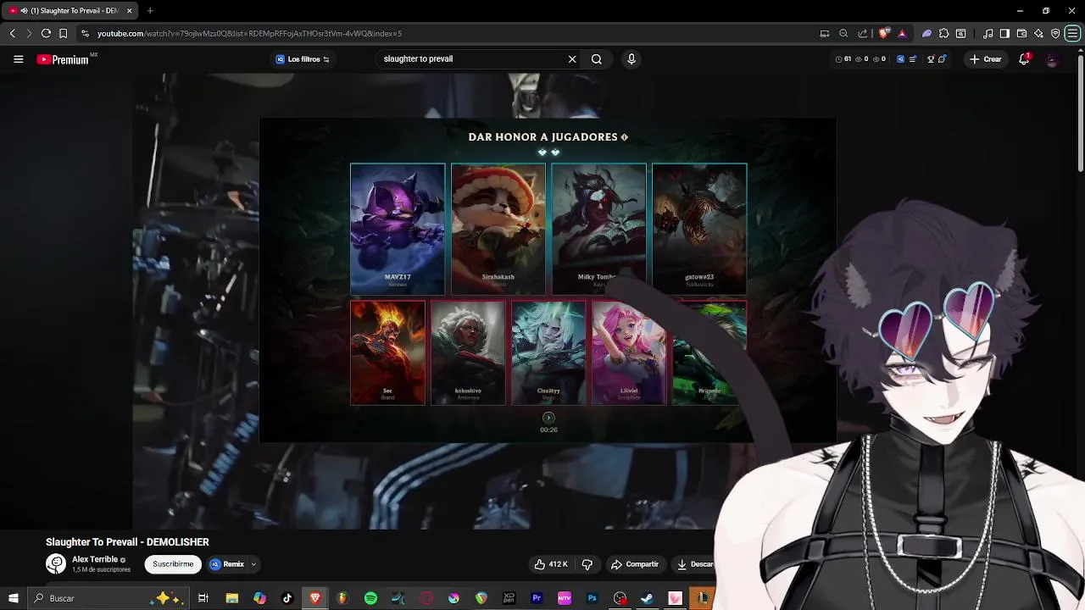
Task: Open the YouTube hamburger guide menu
Action: click(18, 59)
